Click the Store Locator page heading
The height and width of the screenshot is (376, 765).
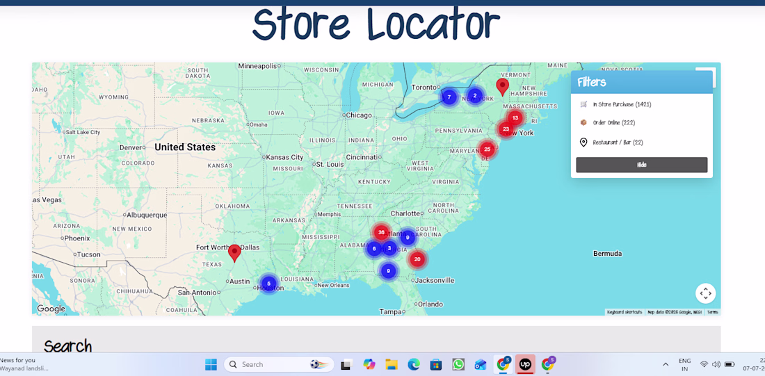[x=376, y=24]
